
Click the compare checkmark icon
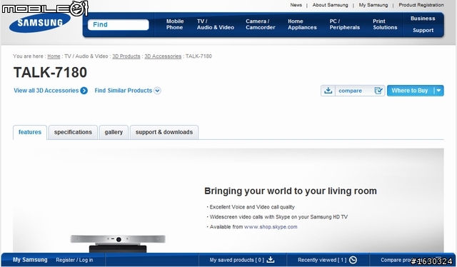(x=378, y=91)
